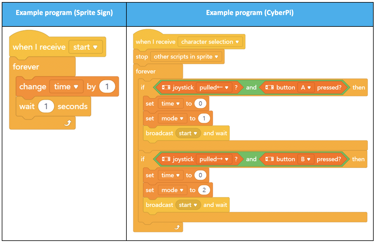Click the 'forever' label in CyberPi script

click(x=146, y=71)
